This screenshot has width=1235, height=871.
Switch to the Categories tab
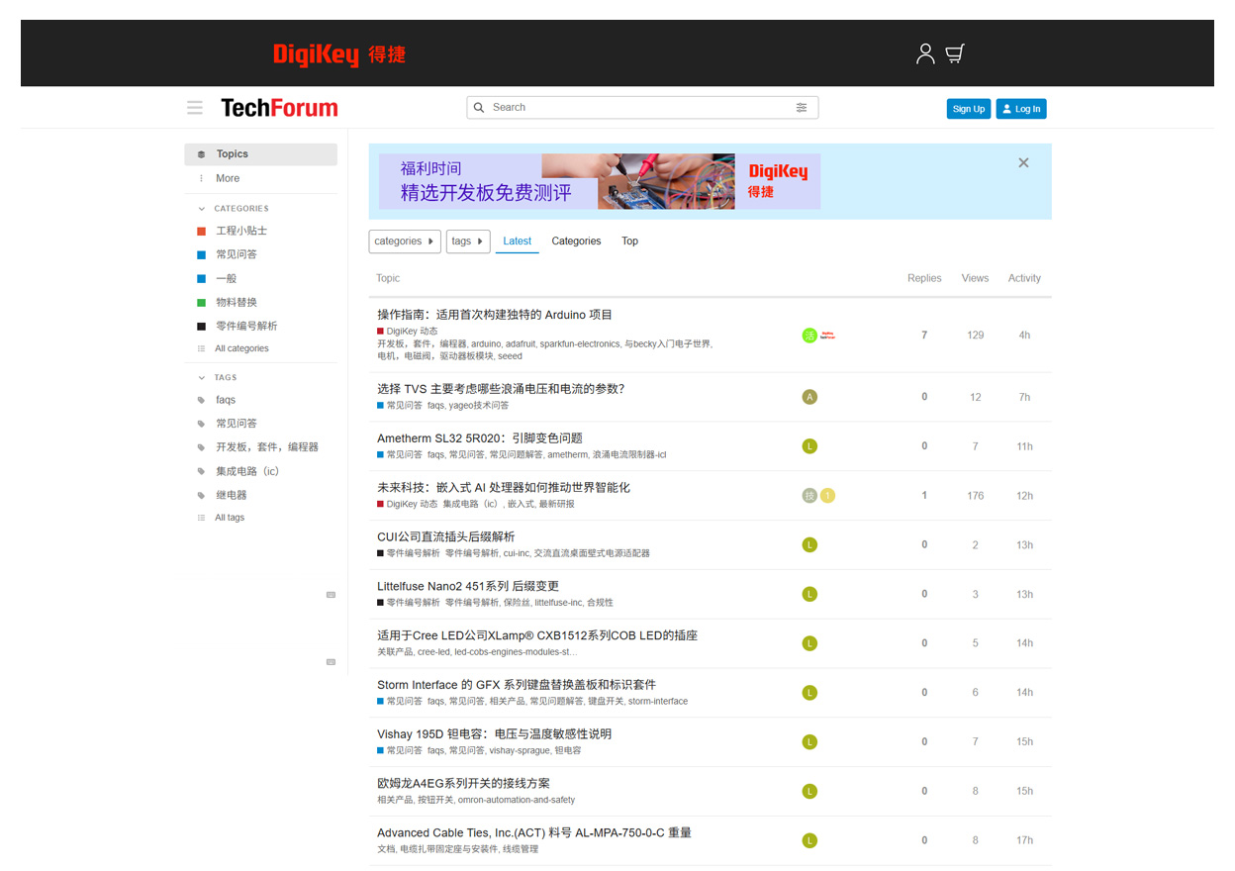point(576,242)
